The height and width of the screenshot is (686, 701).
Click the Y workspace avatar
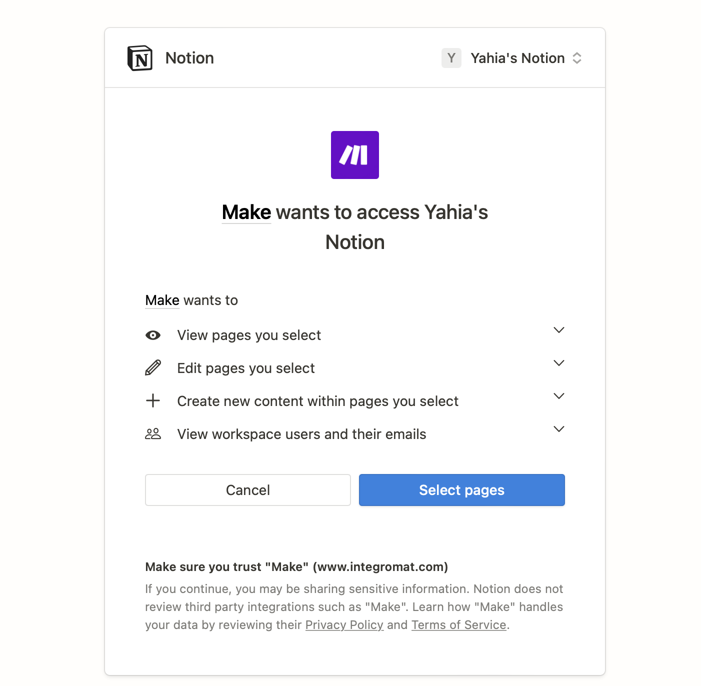[x=451, y=58]
